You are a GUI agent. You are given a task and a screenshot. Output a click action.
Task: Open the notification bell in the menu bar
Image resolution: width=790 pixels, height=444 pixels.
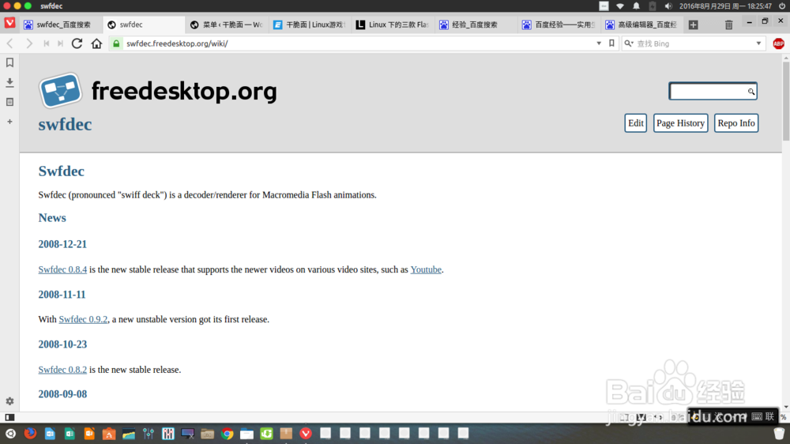click(x=636, y=6)
